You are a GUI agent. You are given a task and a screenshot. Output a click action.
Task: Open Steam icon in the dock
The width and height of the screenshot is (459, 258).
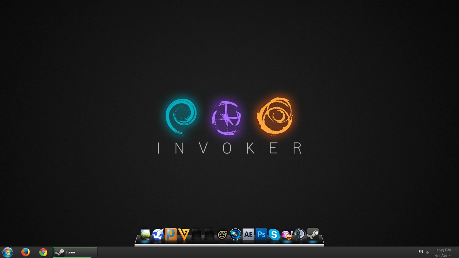pos(313,234)
